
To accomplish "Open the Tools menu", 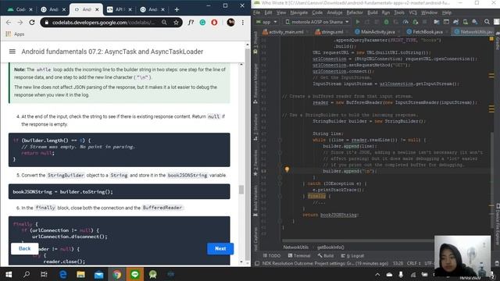I will (x=399, y=12).
